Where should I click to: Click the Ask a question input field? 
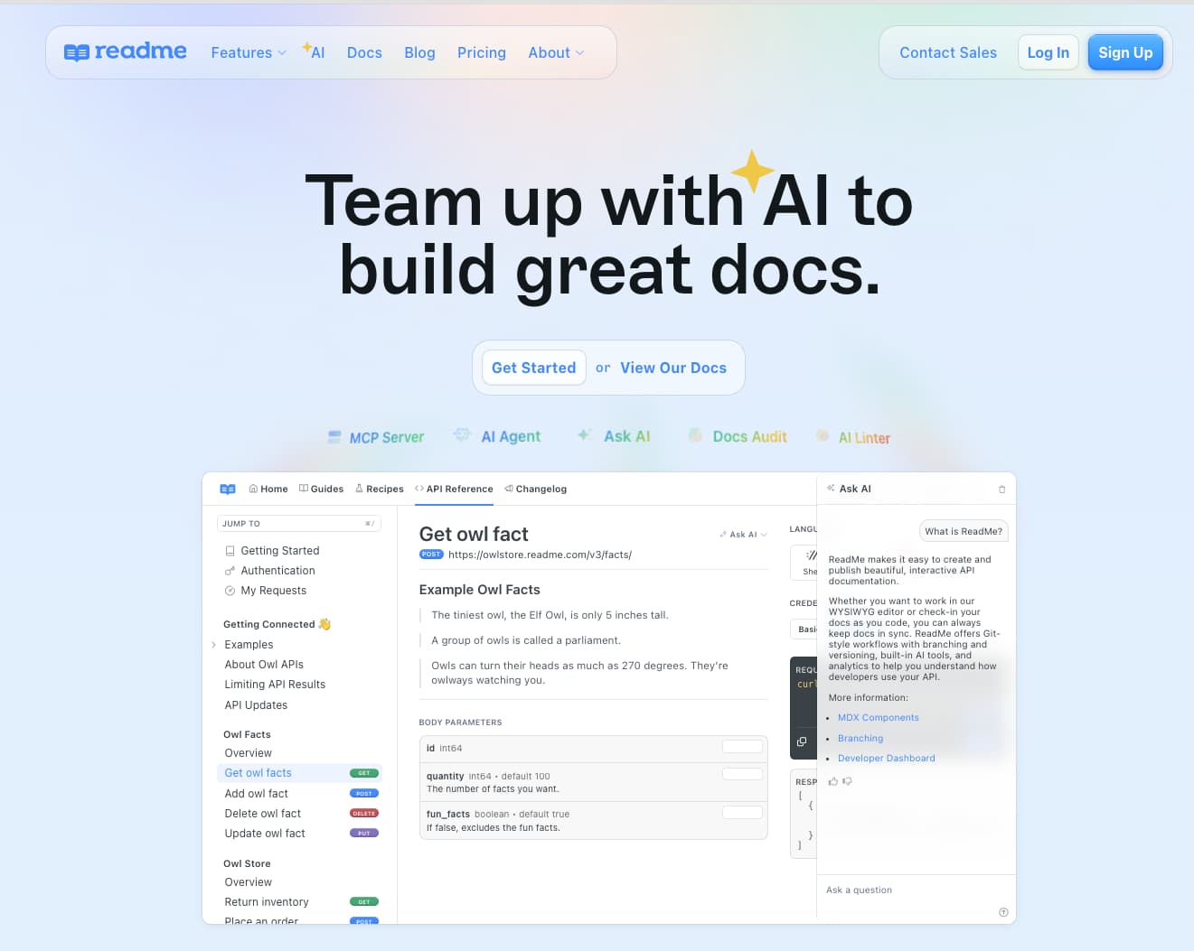pyautogui.click(x=904, y=890)
